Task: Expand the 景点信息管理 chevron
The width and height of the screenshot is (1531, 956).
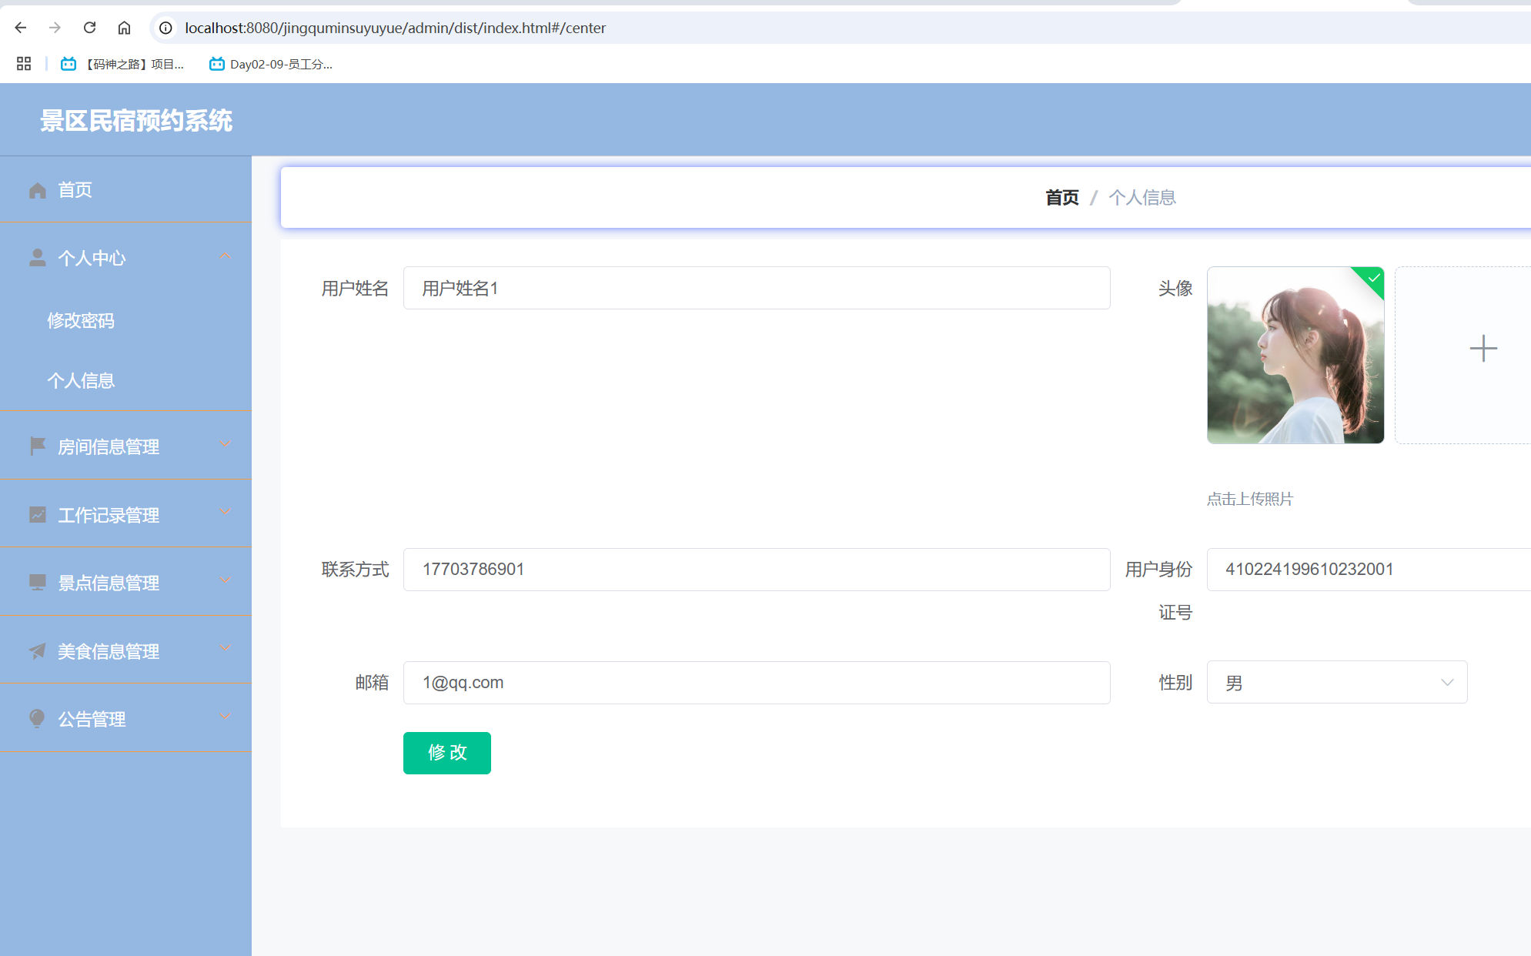Action: tap(225, 580)
